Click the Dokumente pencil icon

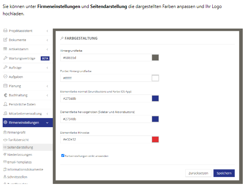(5, 40)
